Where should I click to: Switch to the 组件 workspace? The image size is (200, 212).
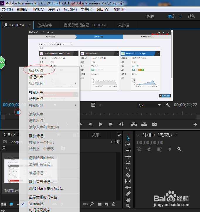(x=151, y=16)
